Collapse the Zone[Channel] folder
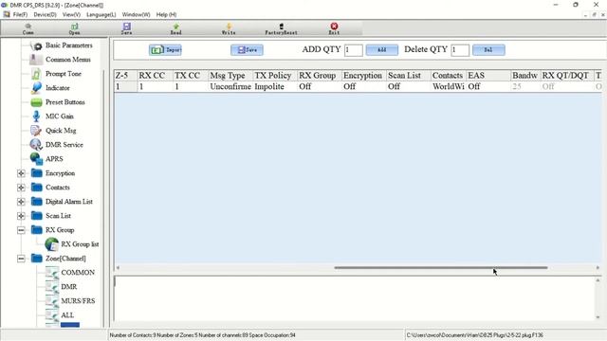This screenshot has height=341, width=607. (21, 259)
